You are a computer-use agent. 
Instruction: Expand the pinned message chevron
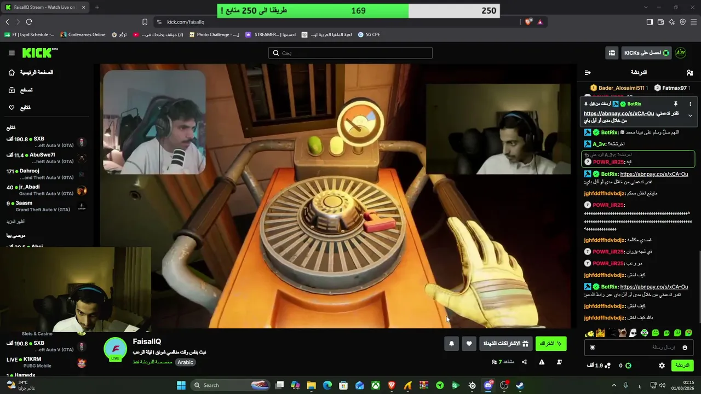[690, 115]
